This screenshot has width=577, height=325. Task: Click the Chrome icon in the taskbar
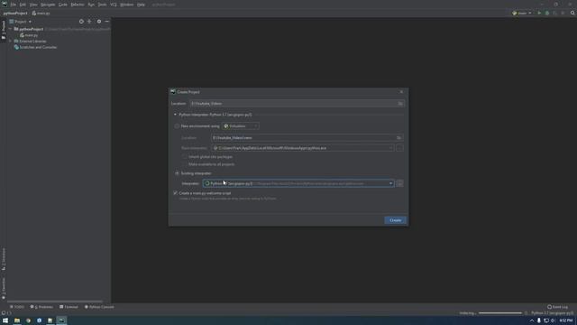(x=28, y=320)
